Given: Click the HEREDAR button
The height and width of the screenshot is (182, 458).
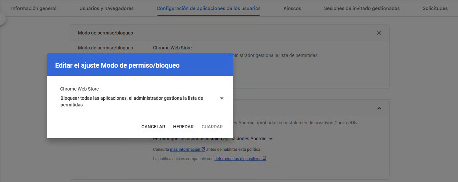Looking at the screenshot, I should pyautogui.click(x=183, y=127).
